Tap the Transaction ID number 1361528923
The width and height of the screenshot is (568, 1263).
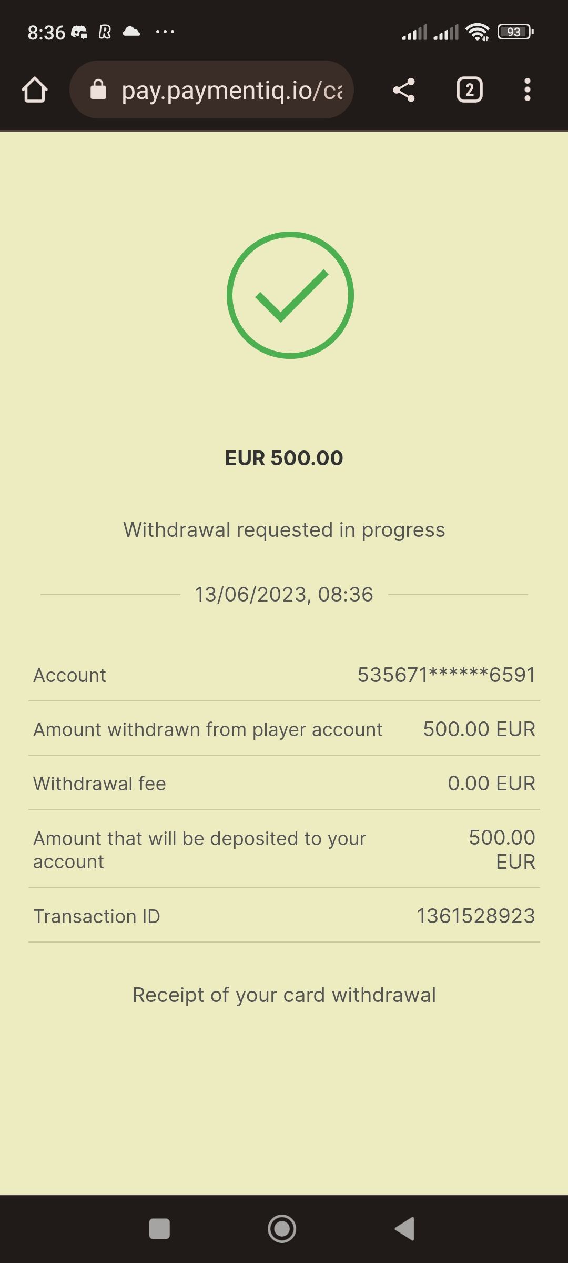click(x=476, y=916)
